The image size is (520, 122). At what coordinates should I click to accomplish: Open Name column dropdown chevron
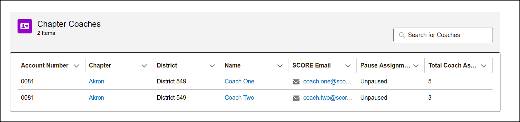click(x=280, y=66)
